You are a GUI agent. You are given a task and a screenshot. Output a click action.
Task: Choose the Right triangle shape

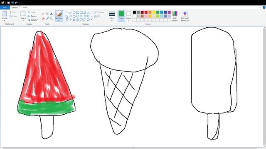(67, 16)
